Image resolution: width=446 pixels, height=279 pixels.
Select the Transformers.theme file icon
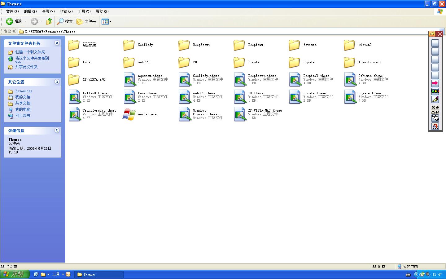tap(75, 114)
